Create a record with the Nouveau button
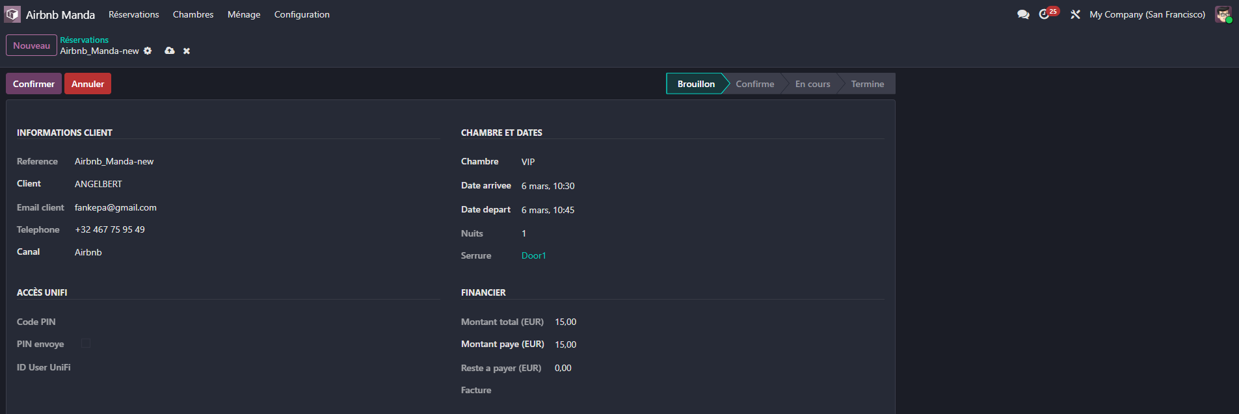The height and width of the screenshot is (414, 1239). tap(31, 45)
